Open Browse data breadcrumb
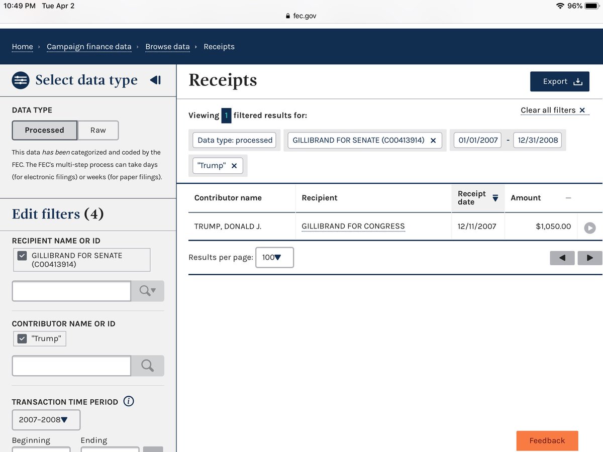 point(167,47)
